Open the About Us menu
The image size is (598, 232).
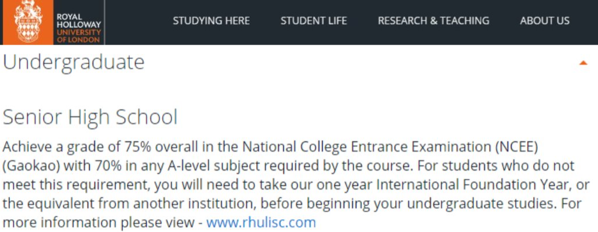(x=545, y=21)
